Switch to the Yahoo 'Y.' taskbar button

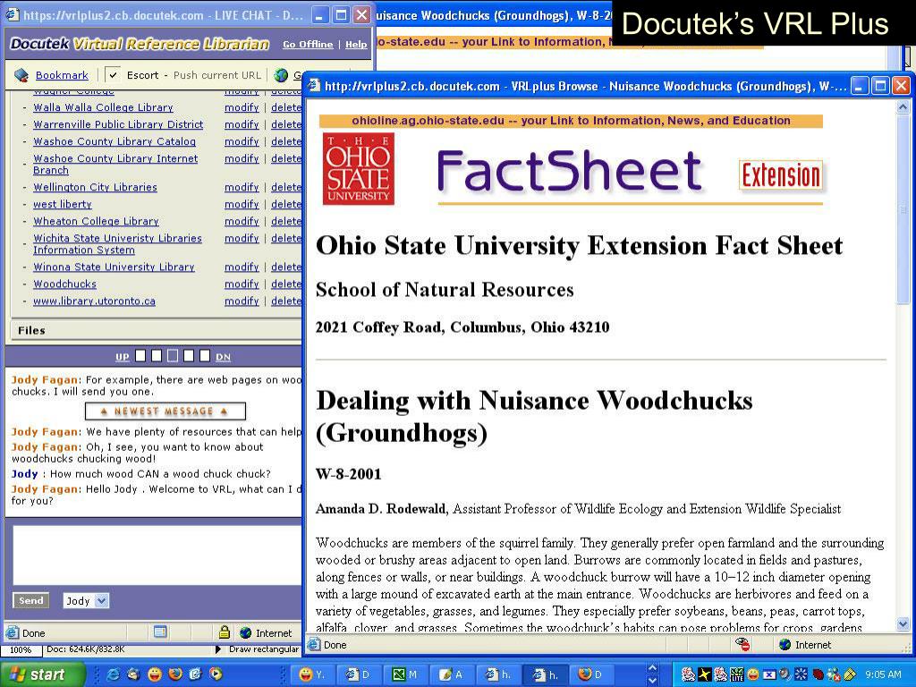[x=313, y=674]
